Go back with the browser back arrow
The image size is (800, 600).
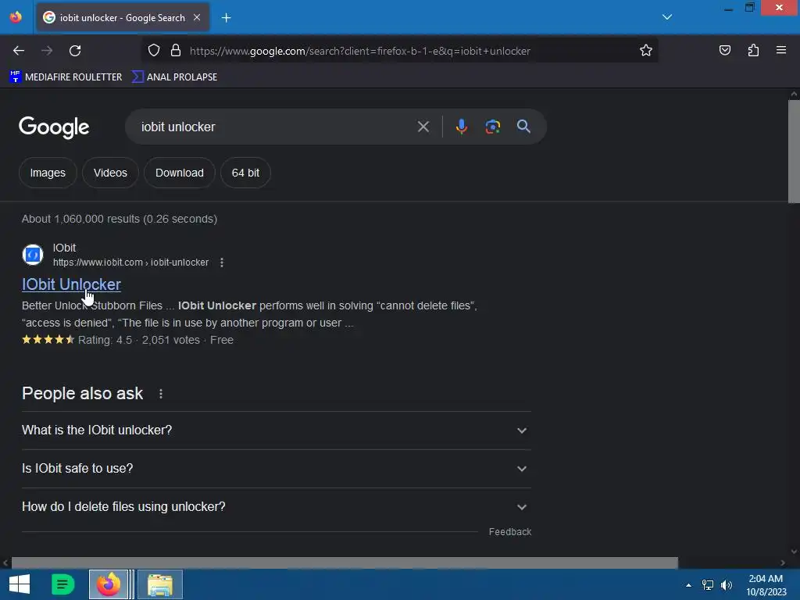click(19, 51)
